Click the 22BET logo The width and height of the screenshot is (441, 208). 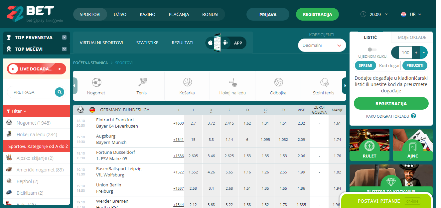pyautogui.click(x=35, y=14)
